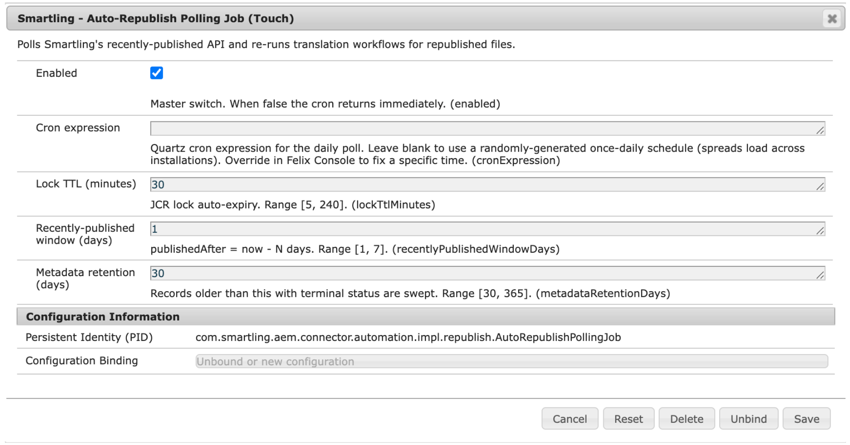This screenshot has width=850, height=445.
Task: Click the Recently-published window (days) label
Action: coord(85,234)
